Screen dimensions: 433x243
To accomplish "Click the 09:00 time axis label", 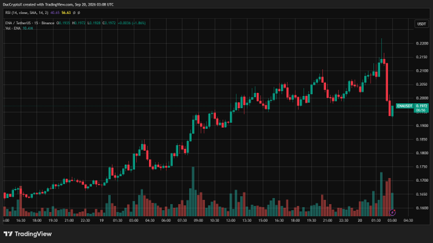I will (198, 221).
